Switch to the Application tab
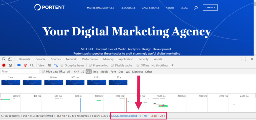Viewport: 256px width, 120px height. 126,59
